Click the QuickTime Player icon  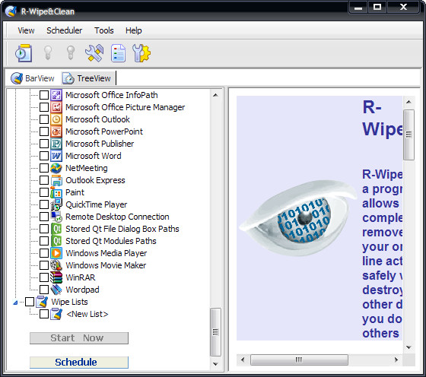(x=56, y=204)
